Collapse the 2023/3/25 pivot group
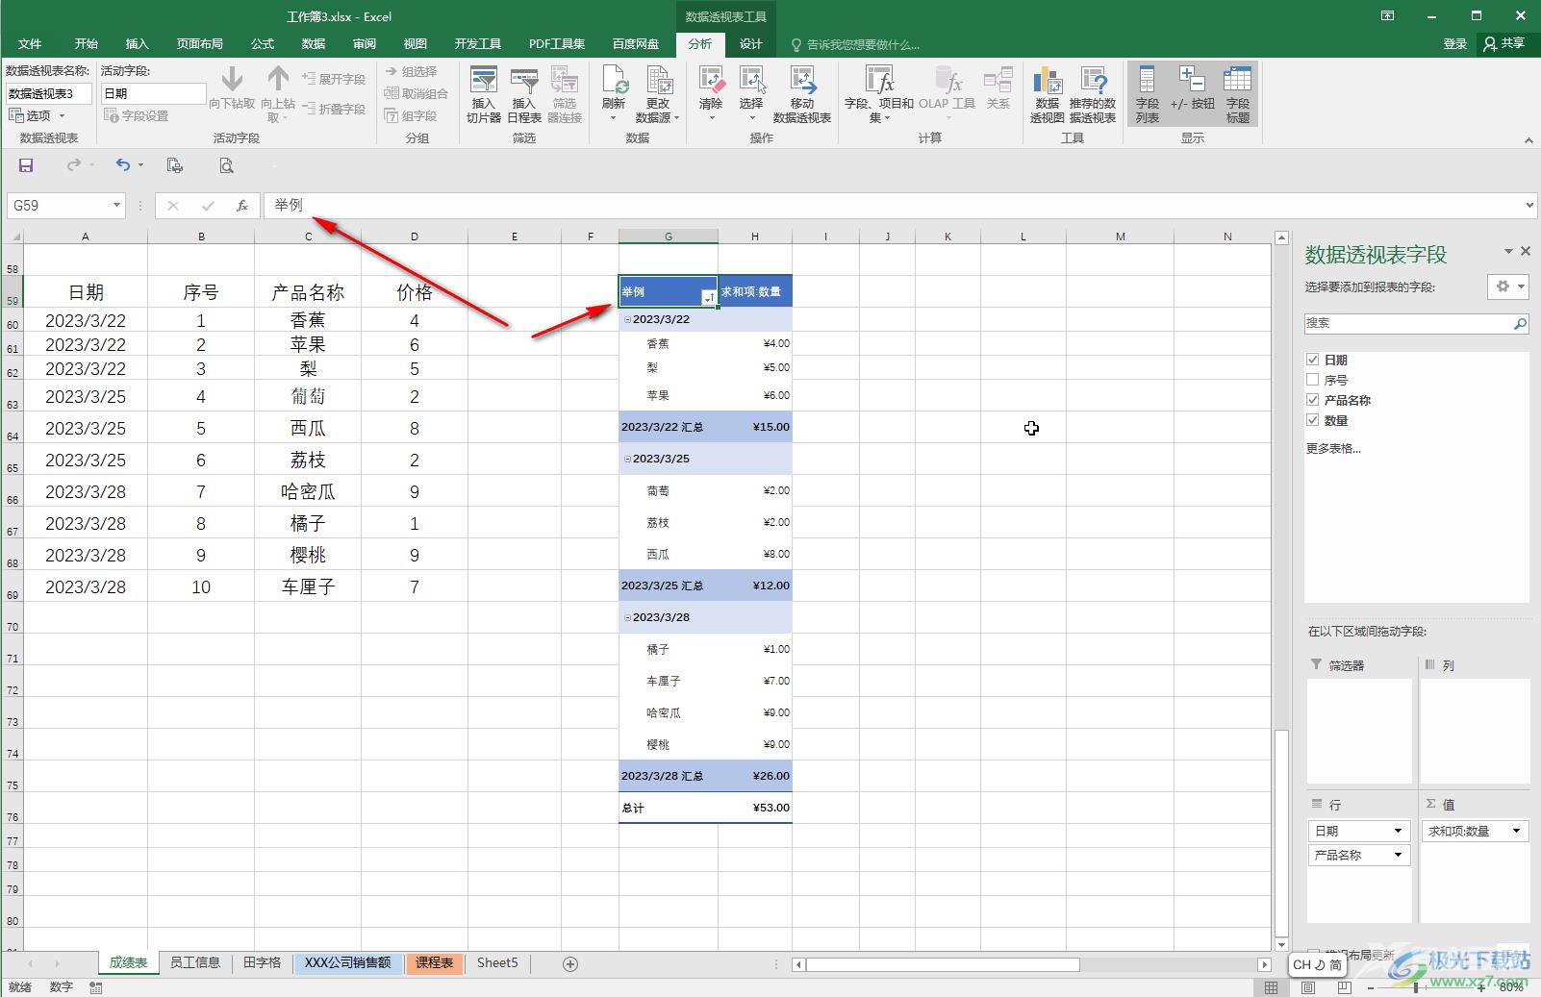Viewport: 1541px width, 997px height. pos(627,459)
